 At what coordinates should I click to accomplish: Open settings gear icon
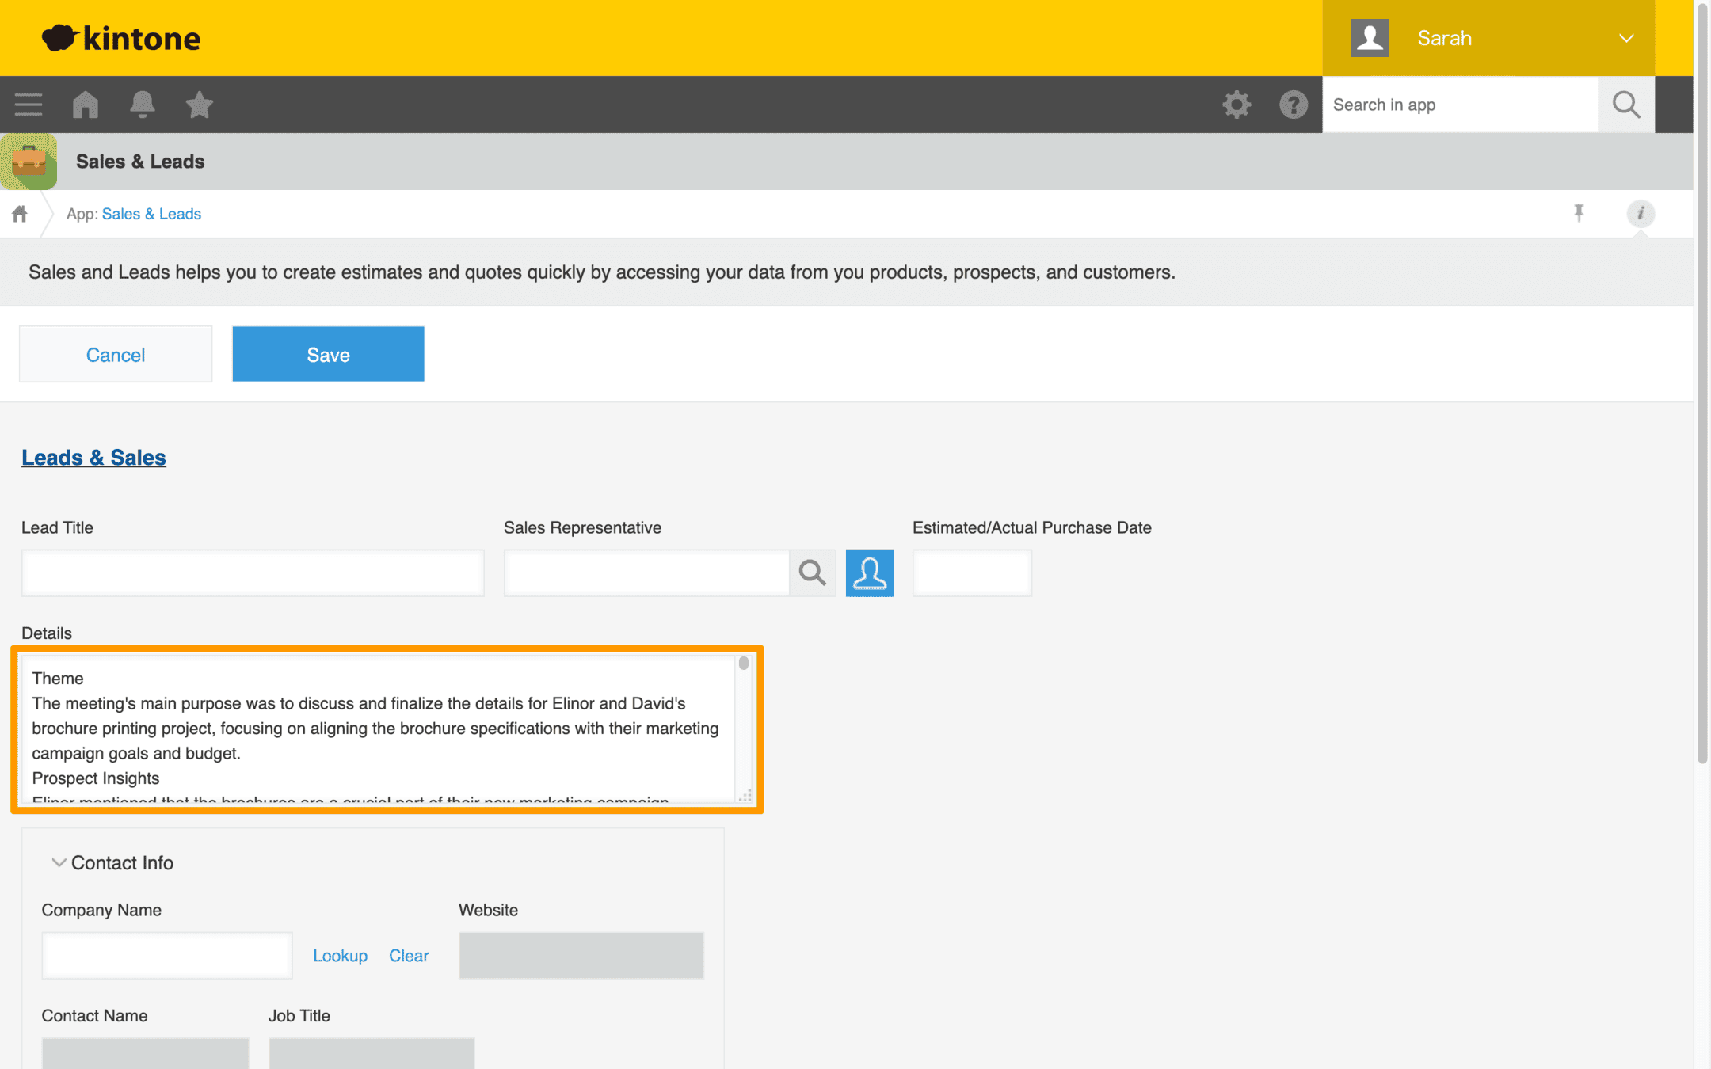pos(1237,105)
